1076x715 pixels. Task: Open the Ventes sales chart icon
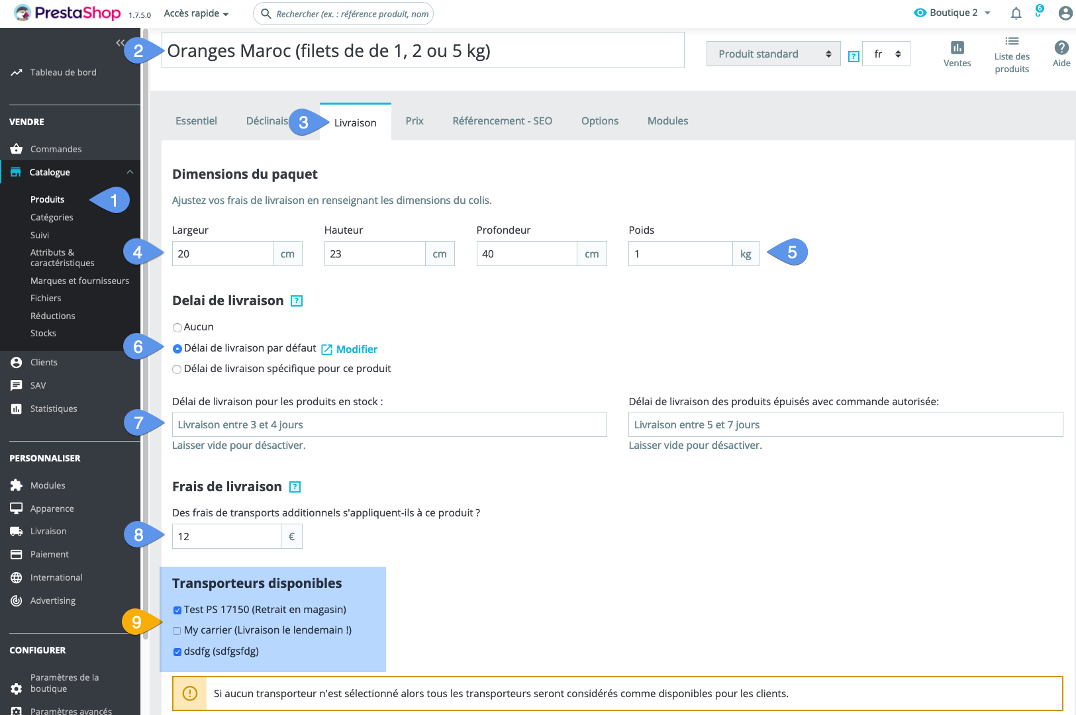957,48
